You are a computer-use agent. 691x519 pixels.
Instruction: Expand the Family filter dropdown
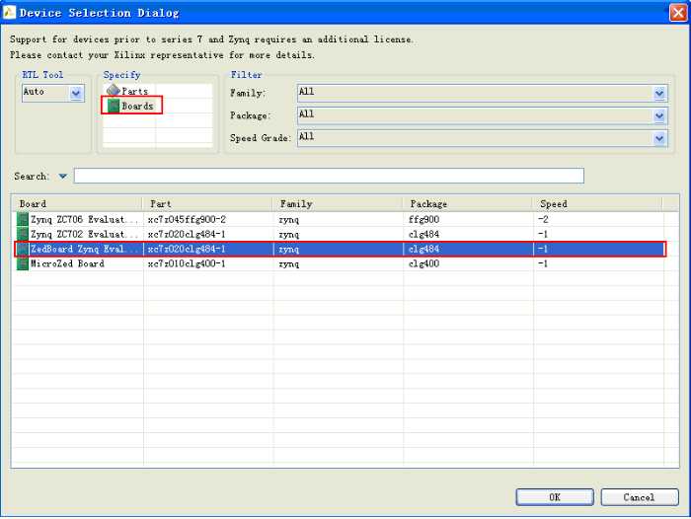coord(659,93)
